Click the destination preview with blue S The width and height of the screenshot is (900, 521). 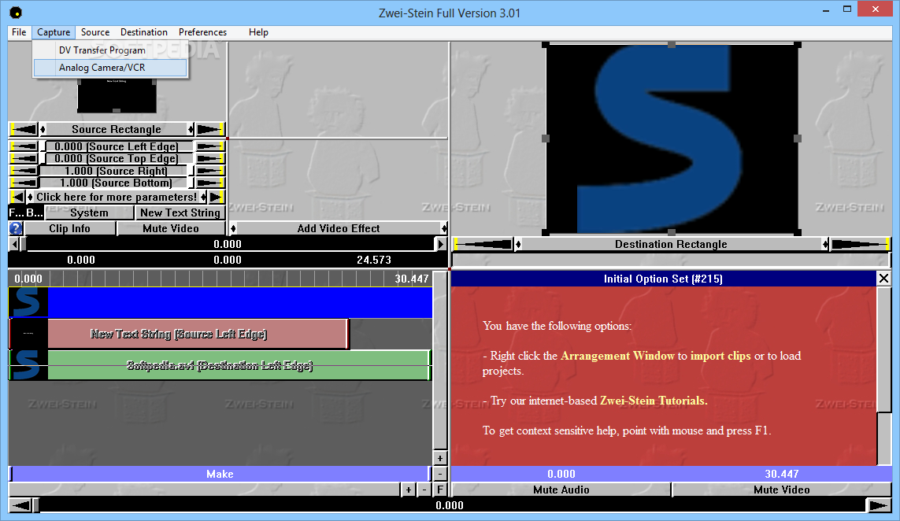click(672, 139)
